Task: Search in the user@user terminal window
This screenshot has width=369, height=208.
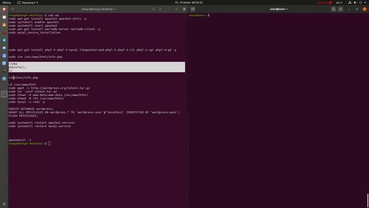Action: click(333, 9)
